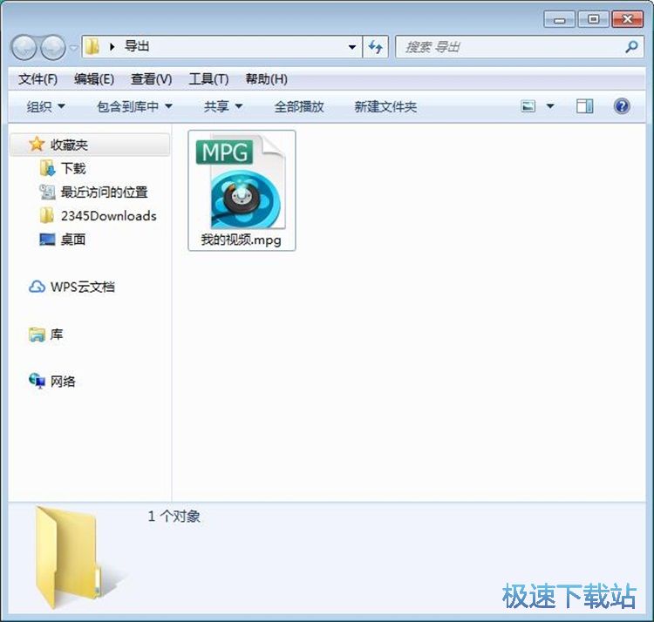Image resolution: width=654 pixels, height=622 pixels.
Task: Open the 查看(V) menu
Action: [152, 78]
